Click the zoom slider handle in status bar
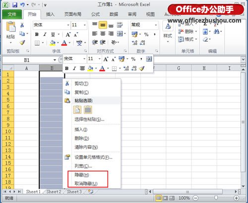The height and width of the screenshot is (203, 248). coord(216,198)
